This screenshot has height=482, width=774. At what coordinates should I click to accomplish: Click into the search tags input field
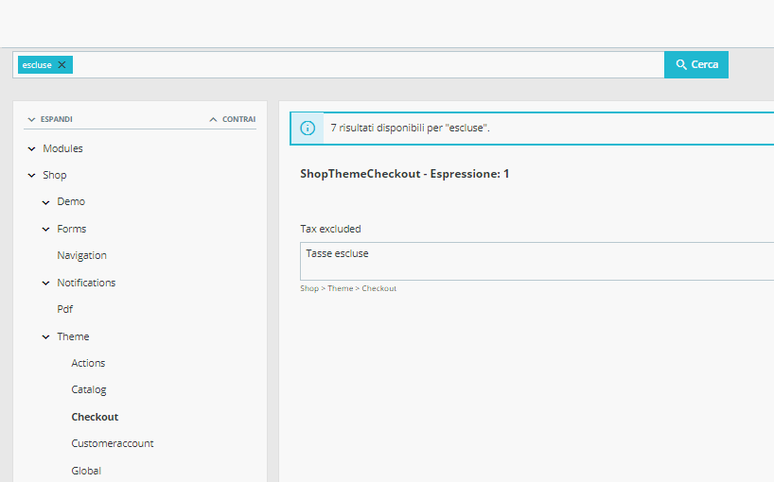point(367,65)
